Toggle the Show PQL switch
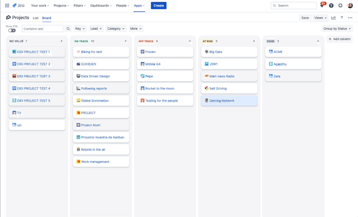This screenshot has height=217, width=358. [x=11, y=30]
